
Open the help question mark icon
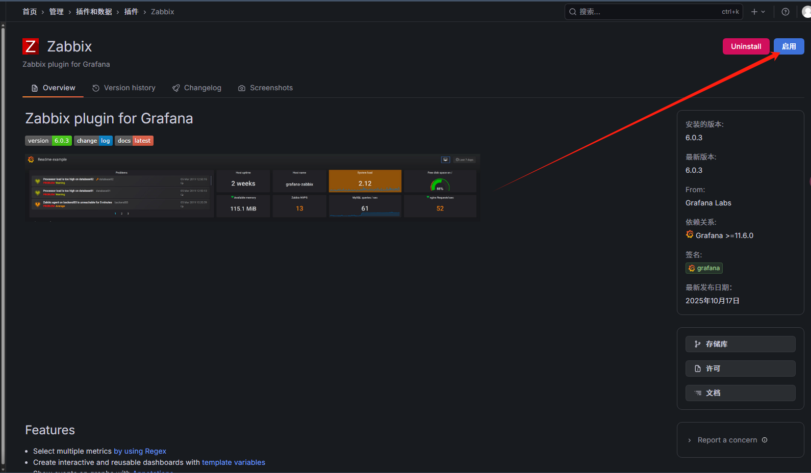[785, 12]
